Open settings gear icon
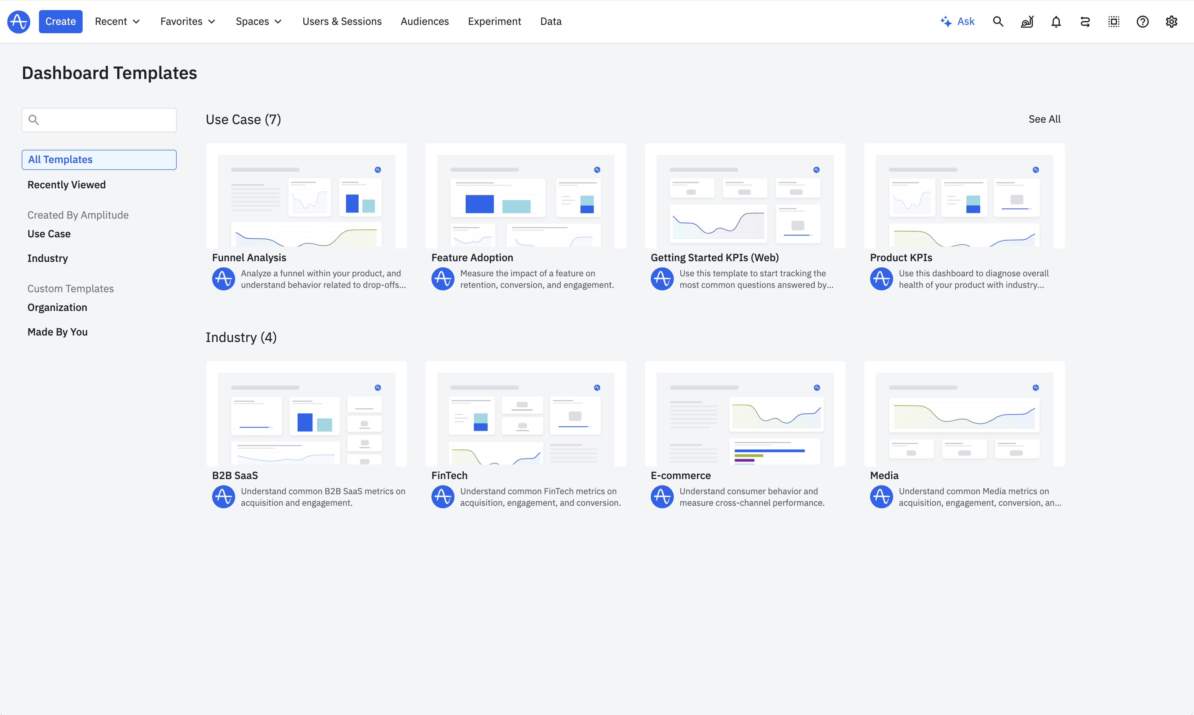The image size is (1194, 715). coord(1171,22)
